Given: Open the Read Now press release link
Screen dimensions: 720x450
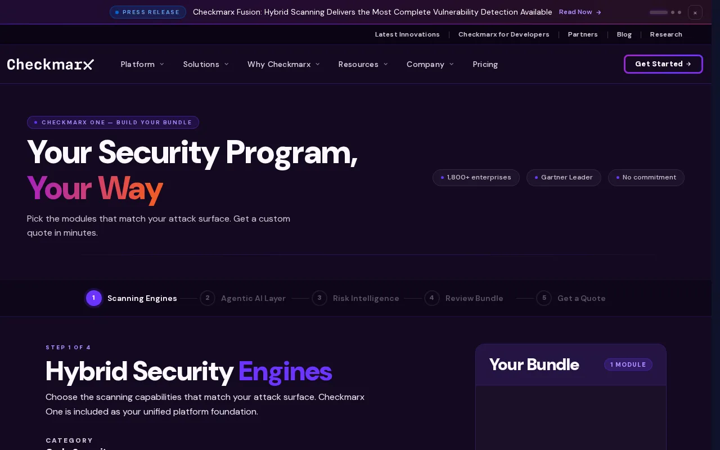Looking at the screenshot, I should point(580,12).
